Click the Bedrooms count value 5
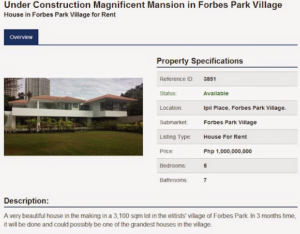This screenshot has width=300, height=234. tap(205, 166)
